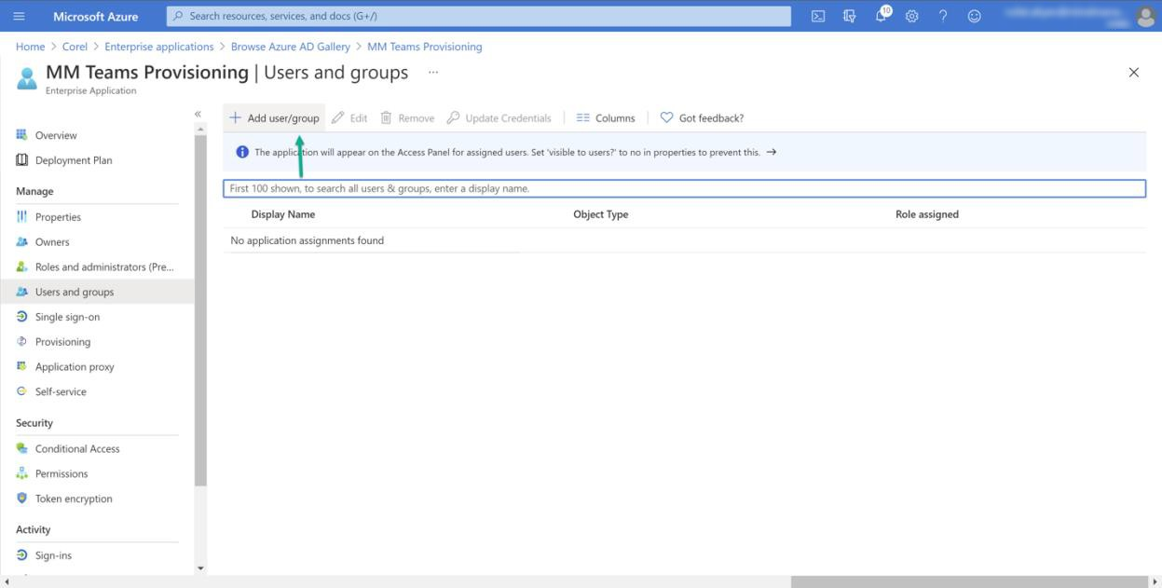Open the Columns chooser
This screenshot has width=1162, height=588.
[606, 118]
